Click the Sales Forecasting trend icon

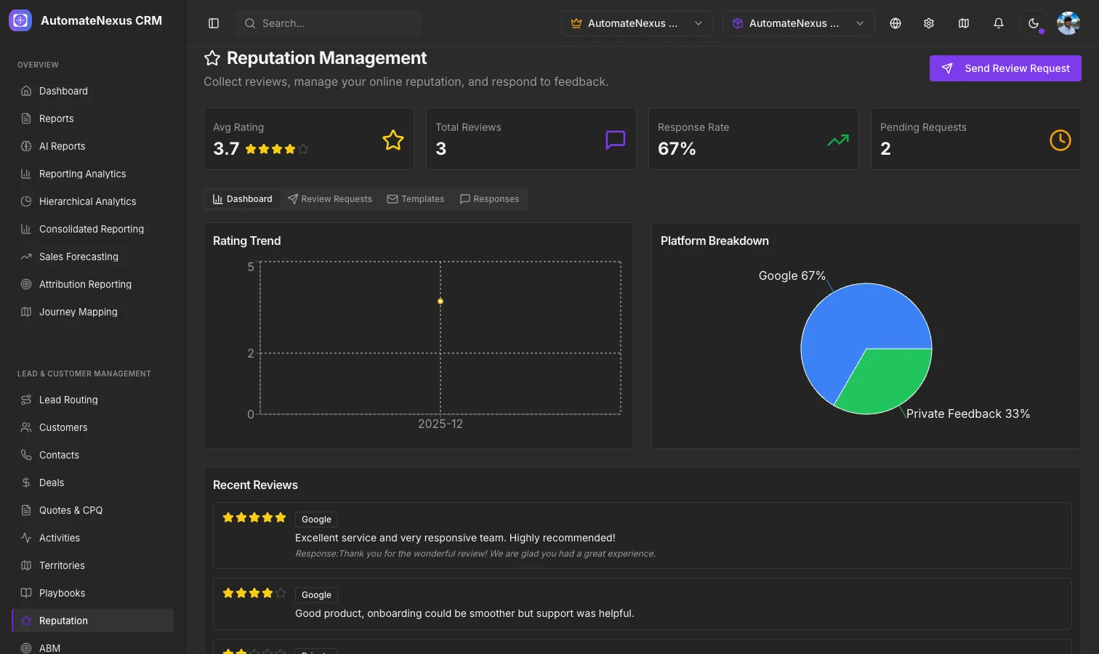tap(26, 257)
